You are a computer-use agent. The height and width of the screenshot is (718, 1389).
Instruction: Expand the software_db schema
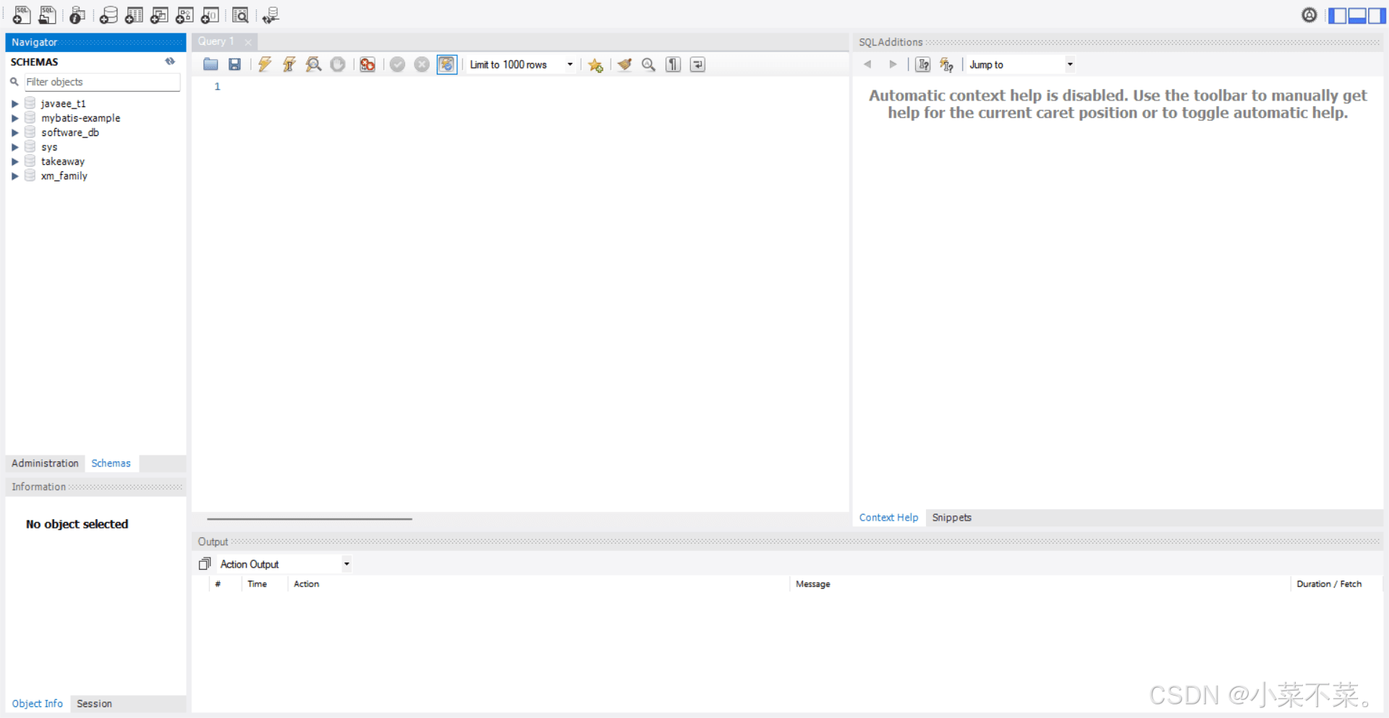(14, 132)
